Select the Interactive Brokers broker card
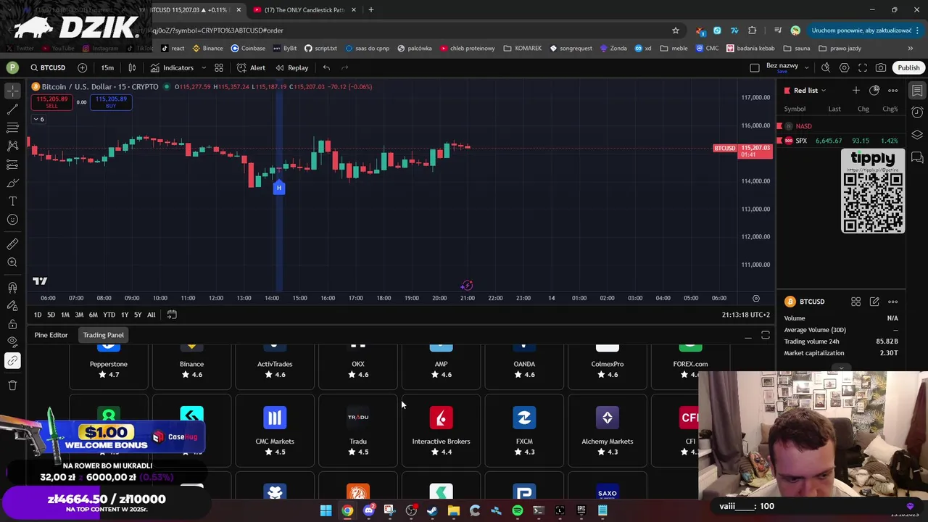This screenshot has width=928, height=522. pos(441,431)
